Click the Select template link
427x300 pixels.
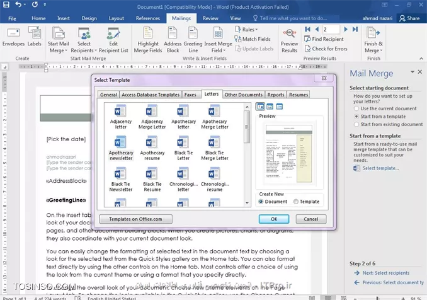click(380, 168)
